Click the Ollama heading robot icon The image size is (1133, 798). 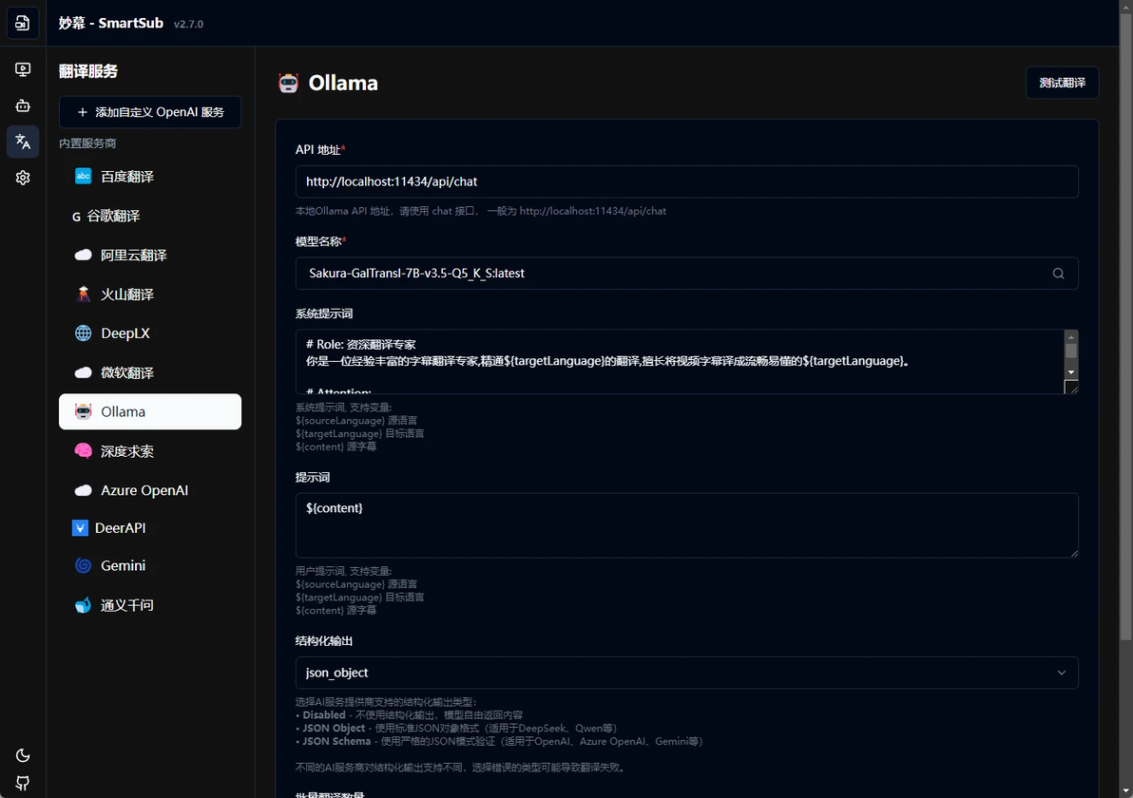(x=288, y=83)
